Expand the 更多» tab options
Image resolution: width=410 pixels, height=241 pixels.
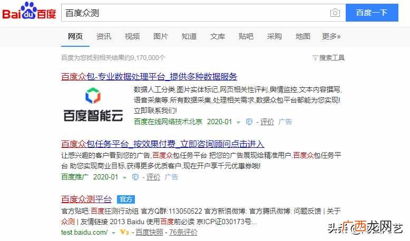click(331, 36)
